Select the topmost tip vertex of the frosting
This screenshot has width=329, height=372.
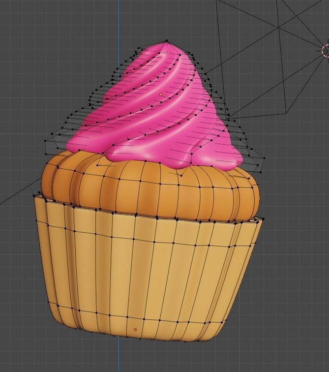coord(167,41)
